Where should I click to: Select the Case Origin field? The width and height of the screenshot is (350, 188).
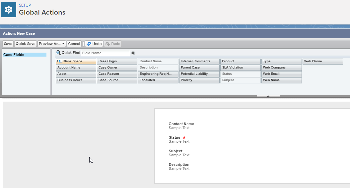point(117,62)
